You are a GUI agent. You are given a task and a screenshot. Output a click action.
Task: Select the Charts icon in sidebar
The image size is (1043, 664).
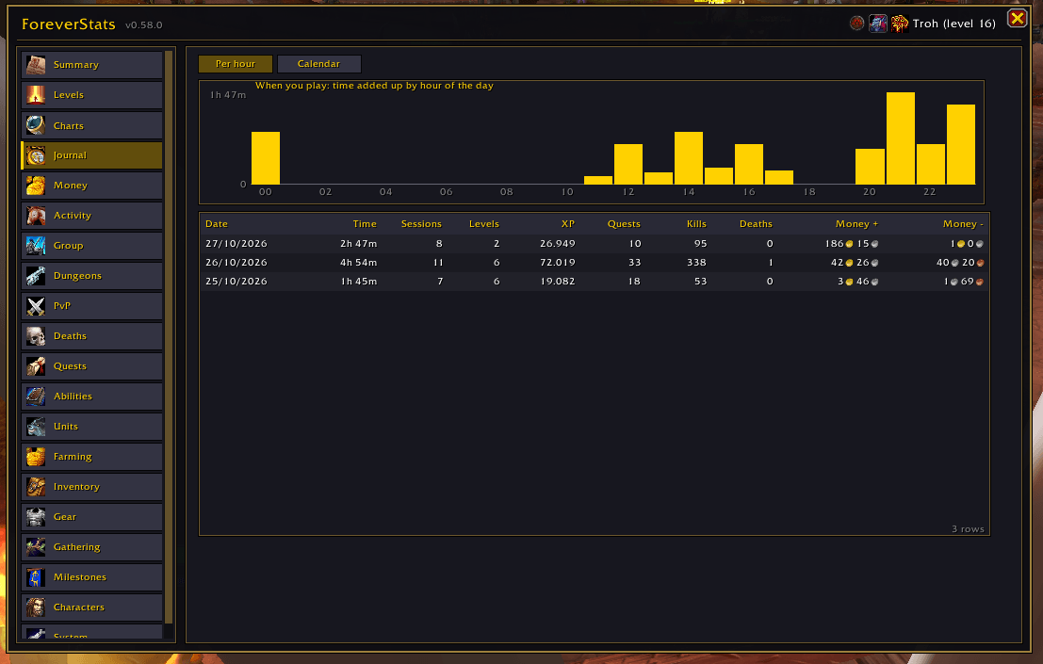click(x=36, y=125)
